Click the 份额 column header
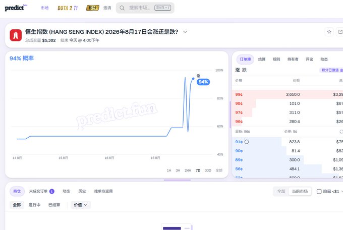Screen dimensions: 343x230 tap(296, 81)
